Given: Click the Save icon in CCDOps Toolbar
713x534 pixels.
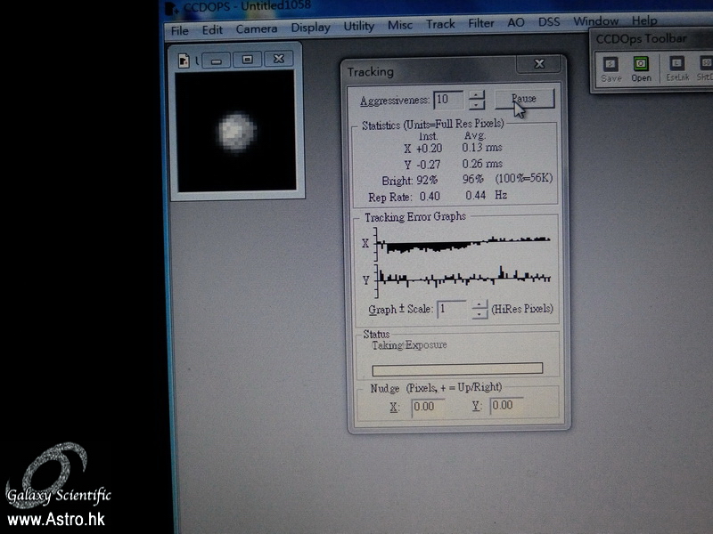Looking at the screenshot, I should point(611,65).
